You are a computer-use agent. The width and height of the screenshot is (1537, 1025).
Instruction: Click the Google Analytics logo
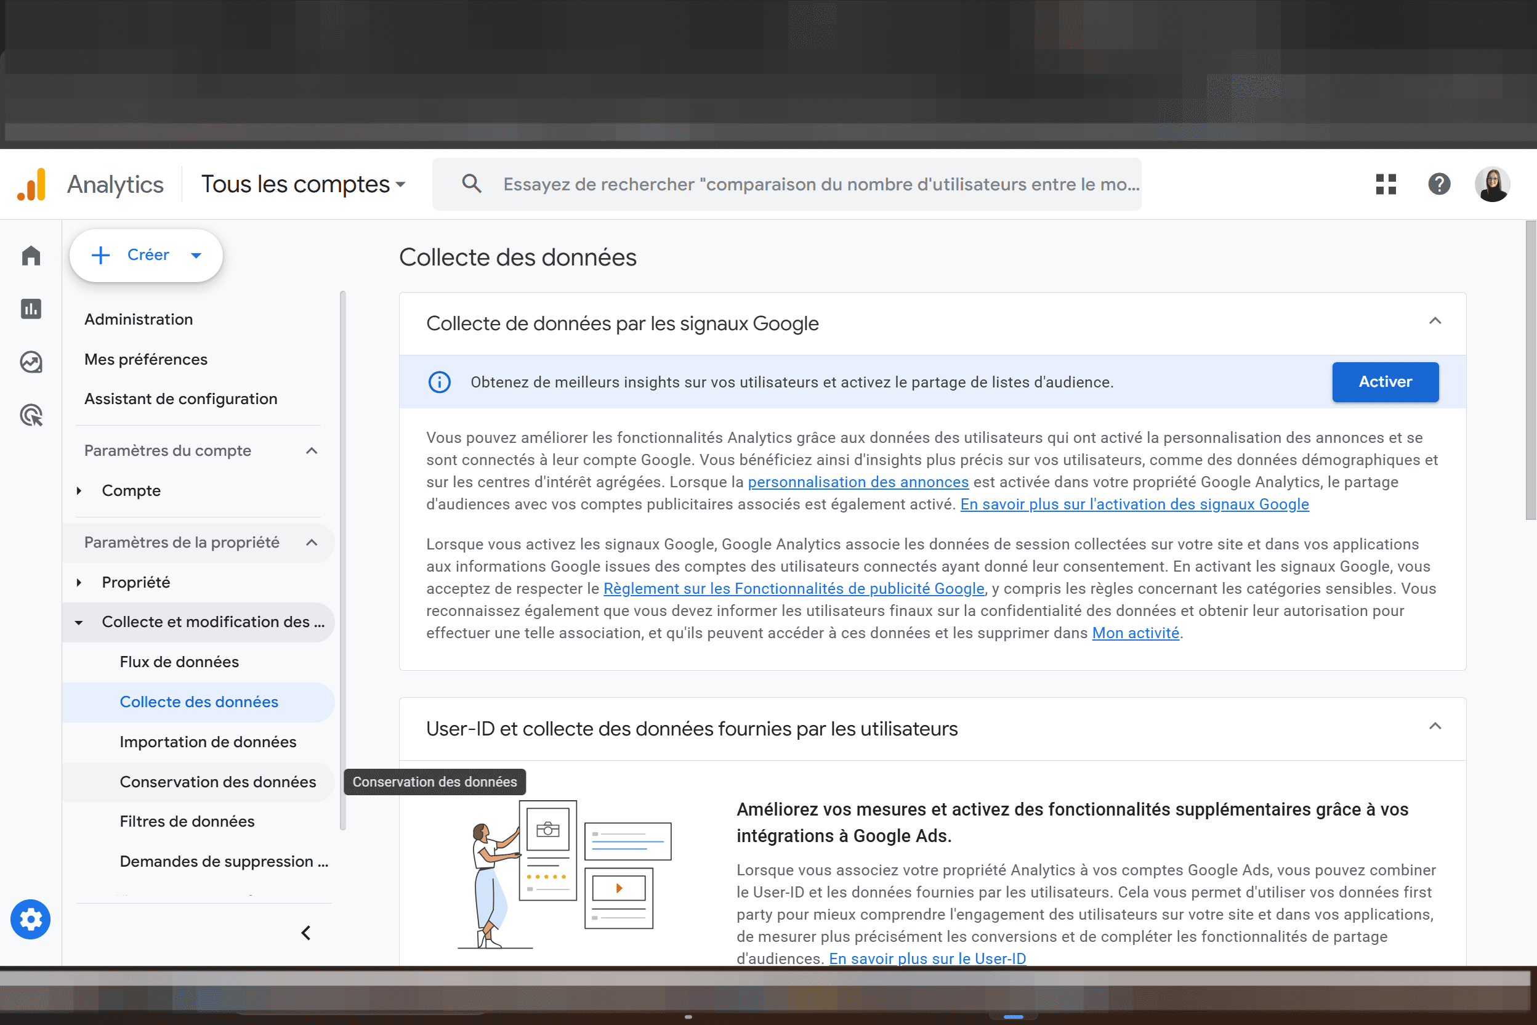click(31, 184)
